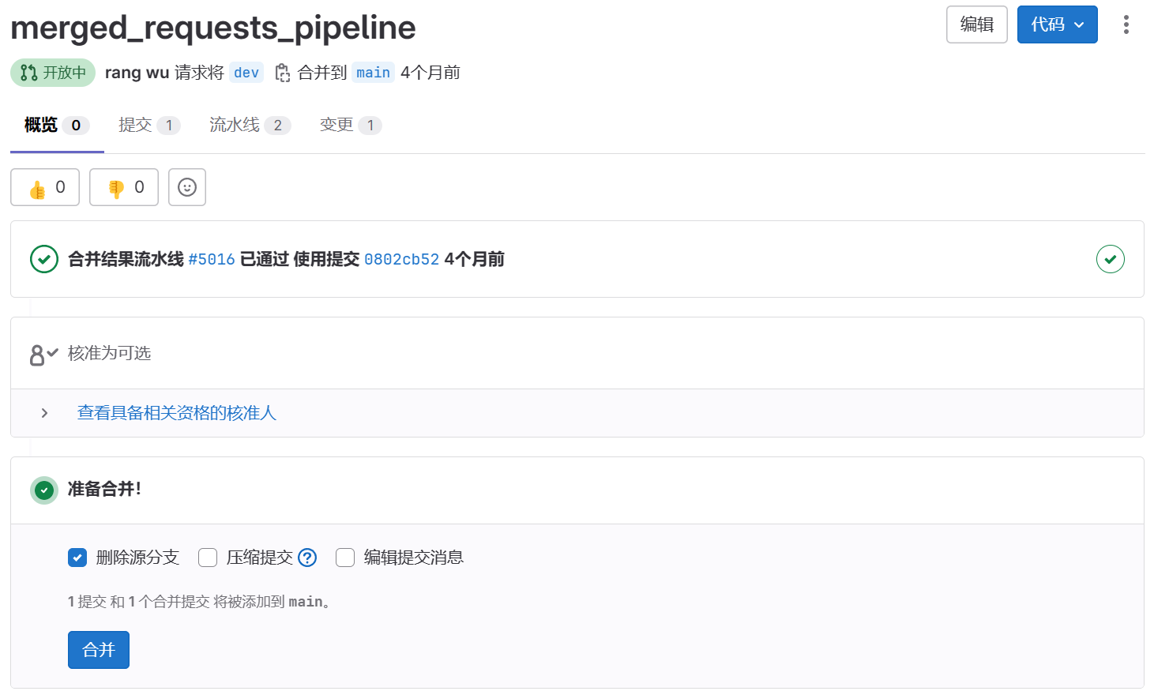Expand the eligible approvers chevron
Image resolution: width=1154 pixels, height=691 pixels.
click(x=45, y=413)
